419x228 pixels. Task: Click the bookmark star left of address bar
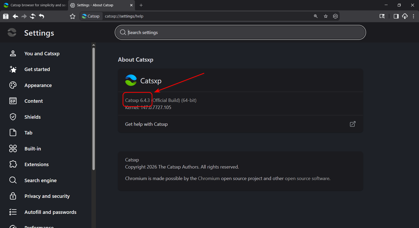click(73, 16)
